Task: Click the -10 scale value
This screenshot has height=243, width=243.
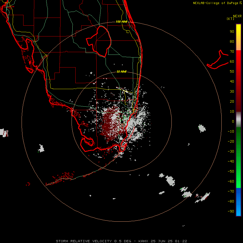Action: coord(231,131)
